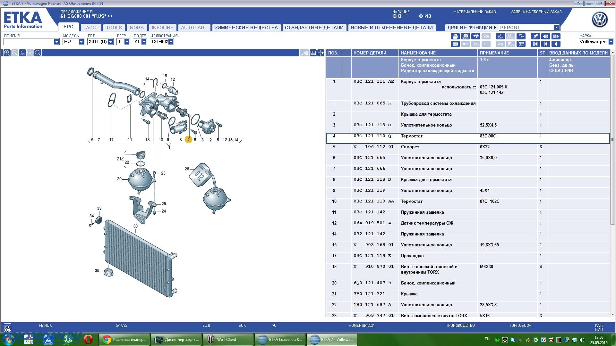Click the pushpin icon

535,36
